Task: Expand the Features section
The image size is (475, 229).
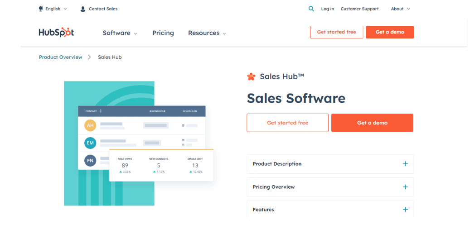Action: (x=330, y=209)
